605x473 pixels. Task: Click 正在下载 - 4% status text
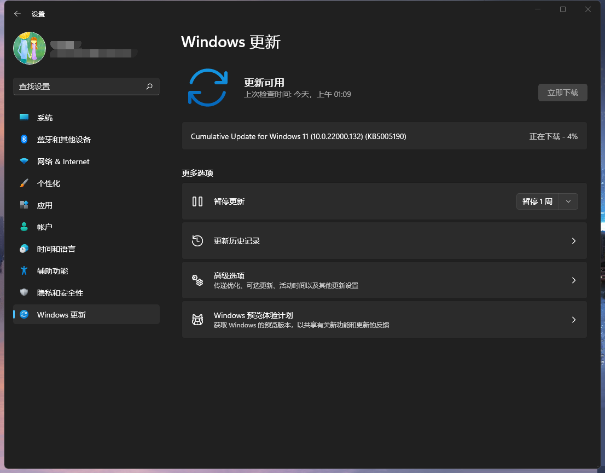pyautogui.click(x=553, y=136)
